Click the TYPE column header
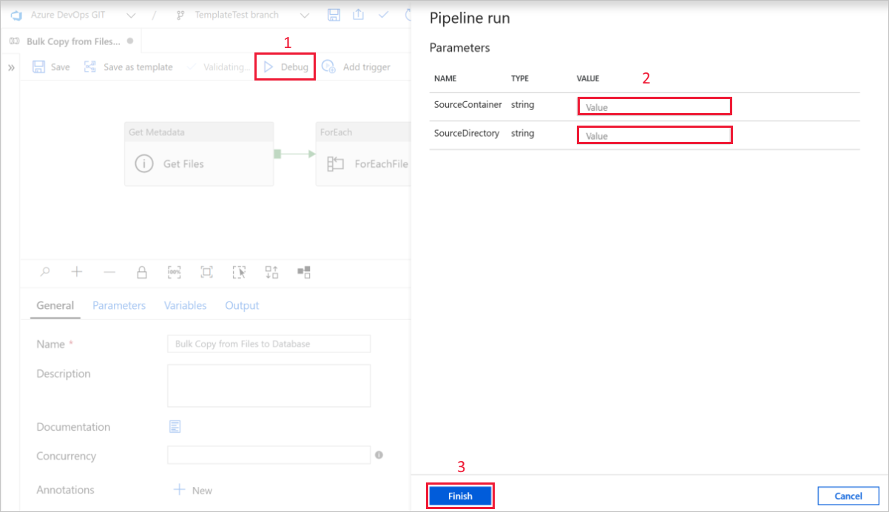The height and width of the screenshot is (512, 889). click(521, 78)
